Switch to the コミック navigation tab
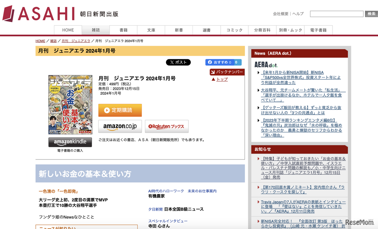This screenshot has width=378, height=229. (x=234, y=30)
